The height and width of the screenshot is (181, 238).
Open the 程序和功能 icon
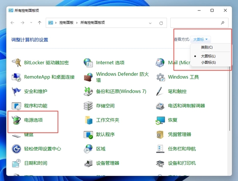16,106
